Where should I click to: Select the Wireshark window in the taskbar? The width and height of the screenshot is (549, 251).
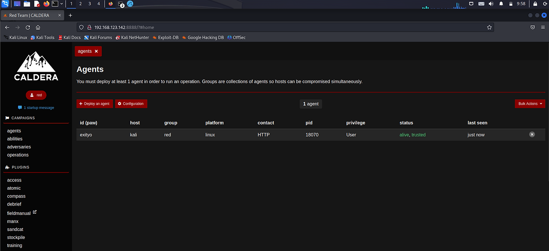(x=130, y=4)
